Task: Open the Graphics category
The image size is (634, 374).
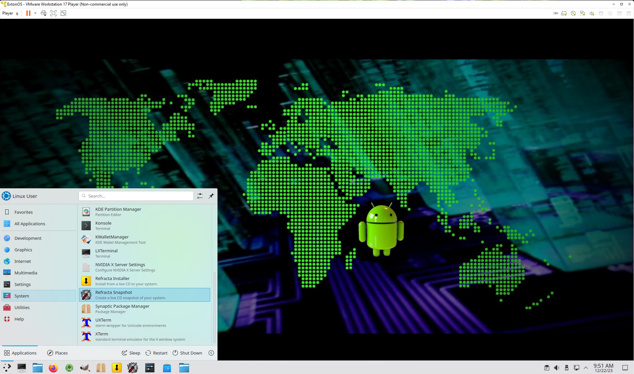Action: [x=39, y=250]
